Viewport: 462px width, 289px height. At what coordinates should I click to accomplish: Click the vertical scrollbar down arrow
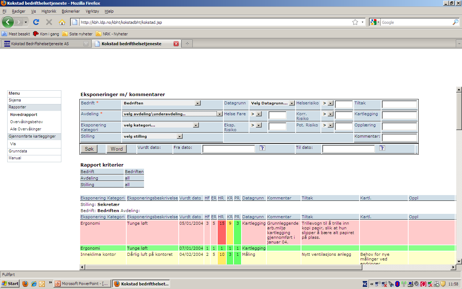[x=459, y=261]
